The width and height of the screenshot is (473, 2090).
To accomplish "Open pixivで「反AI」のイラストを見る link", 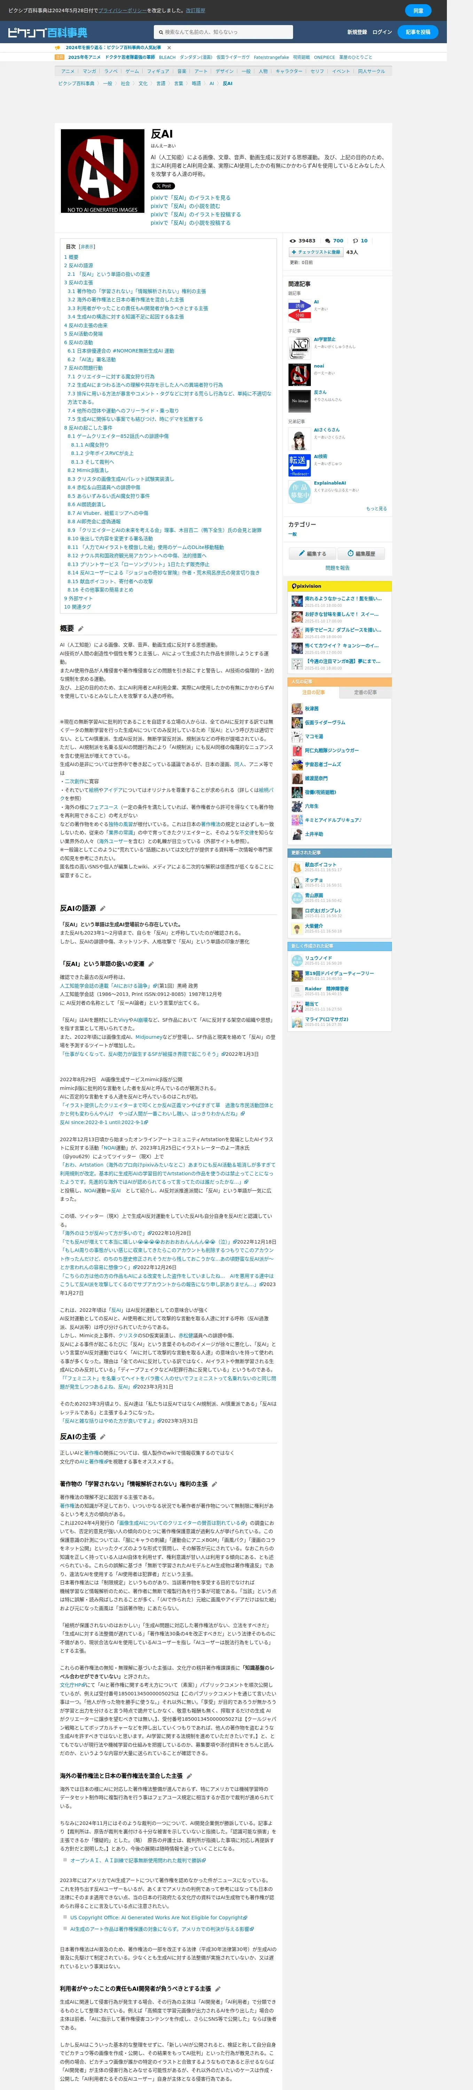I will point(191,197).
